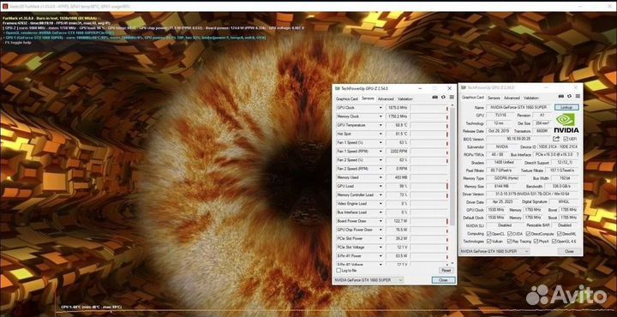Screen dimensions: 617x317
Task: Click the 1875.0 MHz GPU Clock reading
Action: click(398, 107)
